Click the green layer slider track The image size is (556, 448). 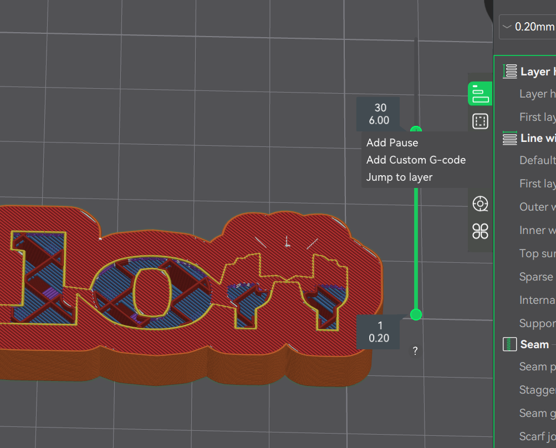coord(416,250)
